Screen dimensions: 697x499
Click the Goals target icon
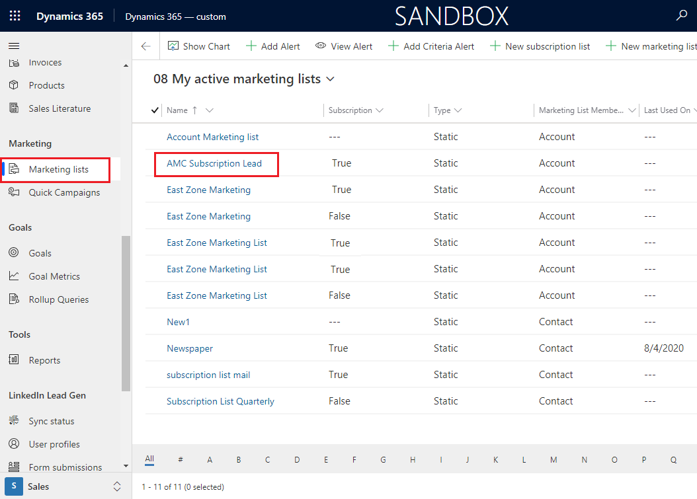point(14,252)
